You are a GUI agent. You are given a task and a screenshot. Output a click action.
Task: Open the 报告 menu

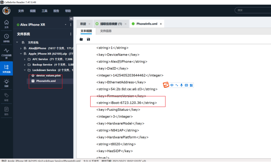(56, 11)
